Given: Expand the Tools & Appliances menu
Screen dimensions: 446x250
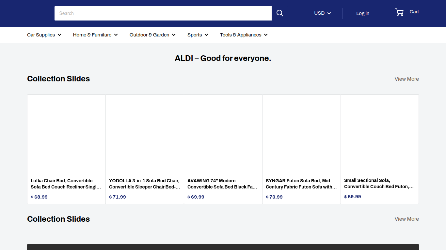Looking at the screenshot, I should pos(244,35).
